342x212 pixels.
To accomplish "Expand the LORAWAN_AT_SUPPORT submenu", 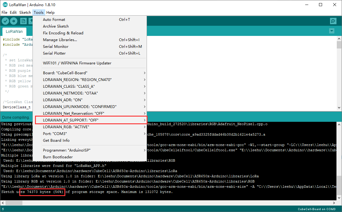I will (x=90, y=120).
